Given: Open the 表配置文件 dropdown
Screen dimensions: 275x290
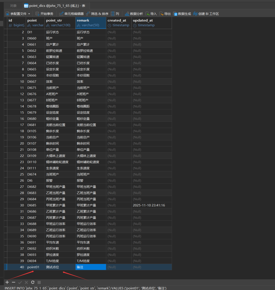Looking at the screenshot, I should click(x=18, y=14).
